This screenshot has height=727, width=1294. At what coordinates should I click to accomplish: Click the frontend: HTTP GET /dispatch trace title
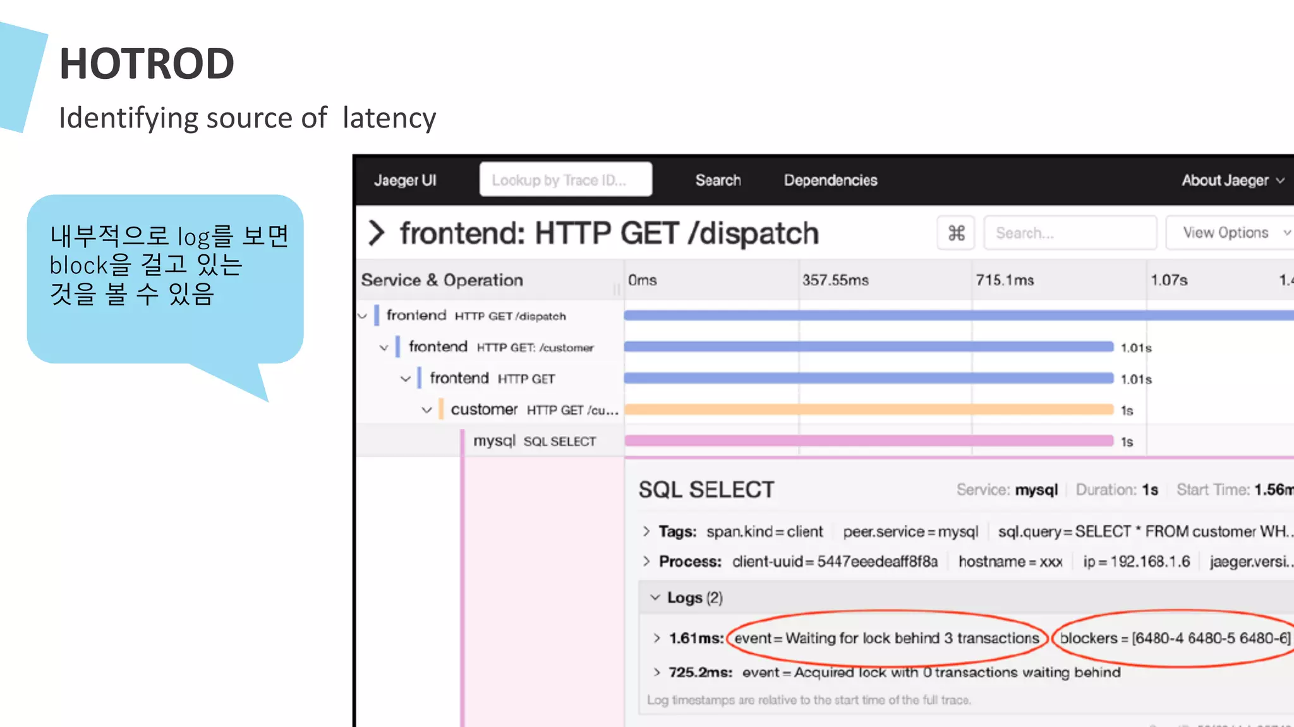pos(609,233)
